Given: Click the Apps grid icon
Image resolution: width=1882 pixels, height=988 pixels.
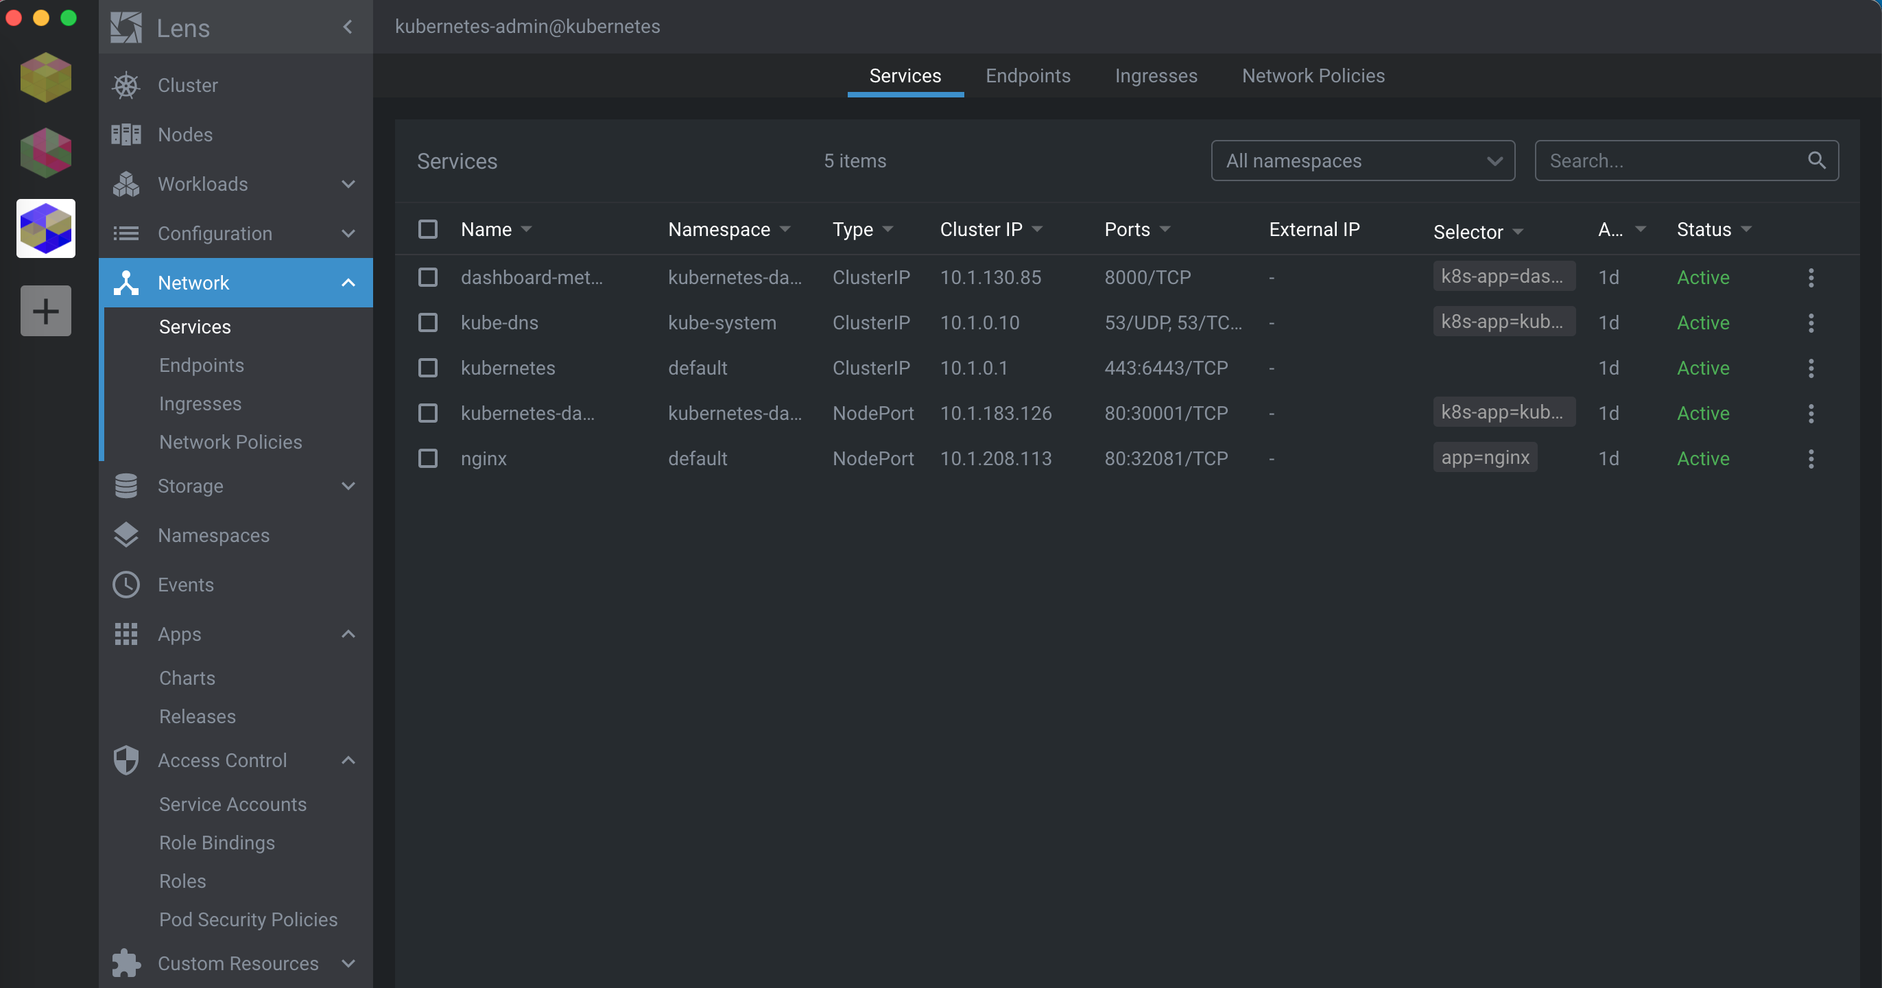Looking at the screenshot, I should [126, 634].
